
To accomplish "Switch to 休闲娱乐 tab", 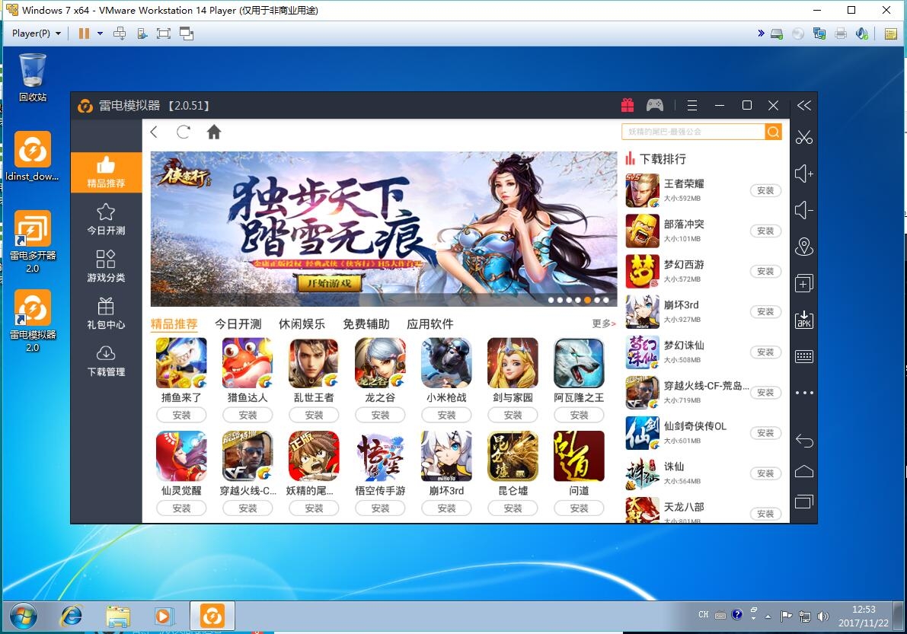I will tap(302, 323).
